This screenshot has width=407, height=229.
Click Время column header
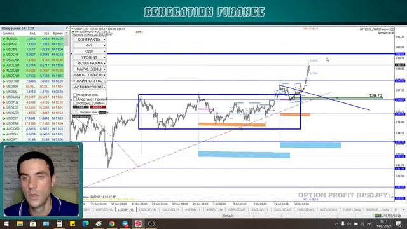point(58,34)
